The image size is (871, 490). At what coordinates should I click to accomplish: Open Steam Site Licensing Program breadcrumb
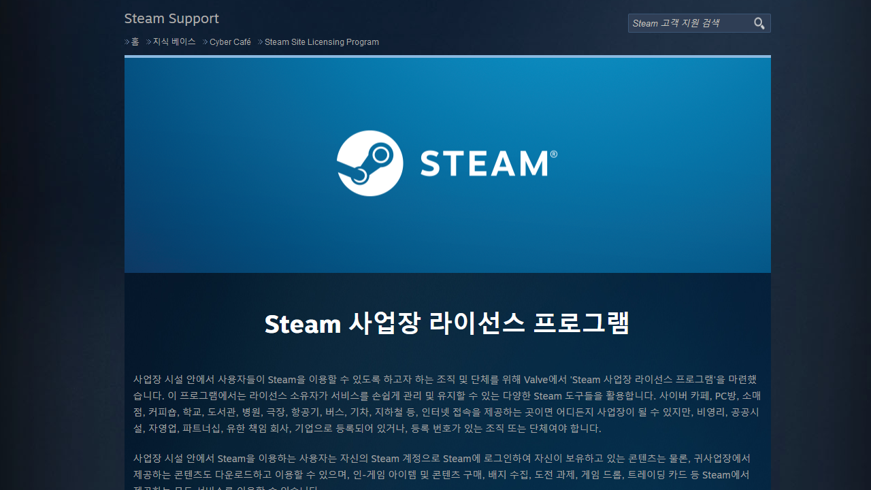tap(322, 42)
